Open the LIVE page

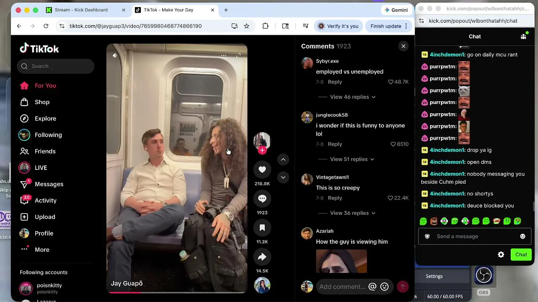click(x=41, y=168)
